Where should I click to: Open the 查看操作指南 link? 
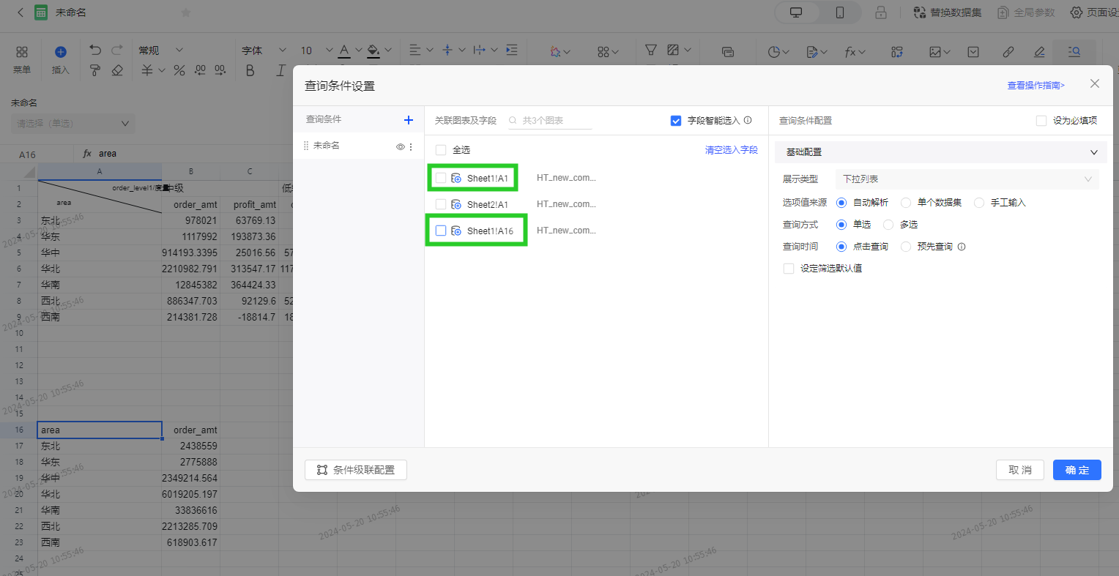[1036, 86]
